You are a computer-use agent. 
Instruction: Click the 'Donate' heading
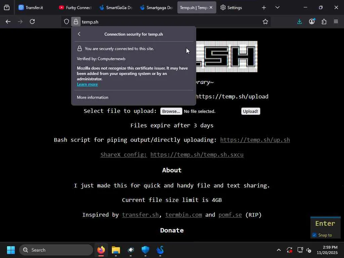coord(172,230)
